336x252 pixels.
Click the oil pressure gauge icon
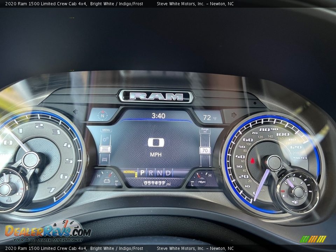point(202,182)
